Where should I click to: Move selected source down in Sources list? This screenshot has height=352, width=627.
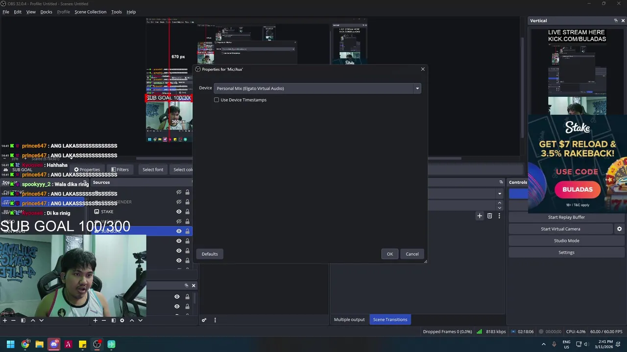(140, 320)
